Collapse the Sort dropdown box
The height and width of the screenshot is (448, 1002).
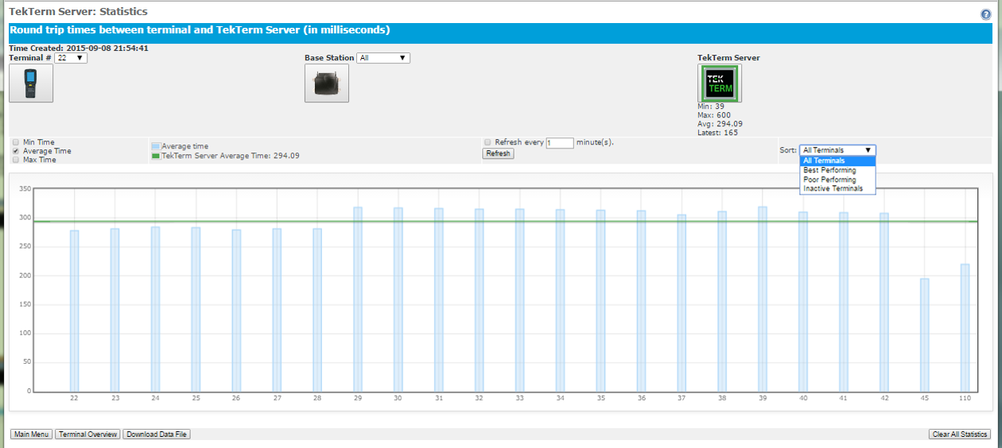click(x=838, y=149)
